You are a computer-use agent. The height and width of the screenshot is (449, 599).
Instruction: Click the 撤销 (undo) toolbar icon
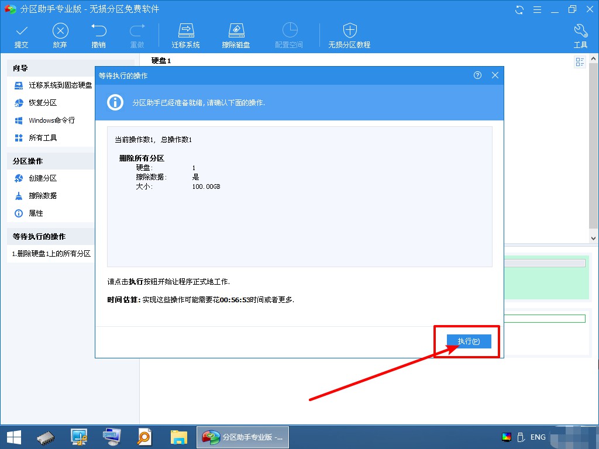tap(98, 36)
